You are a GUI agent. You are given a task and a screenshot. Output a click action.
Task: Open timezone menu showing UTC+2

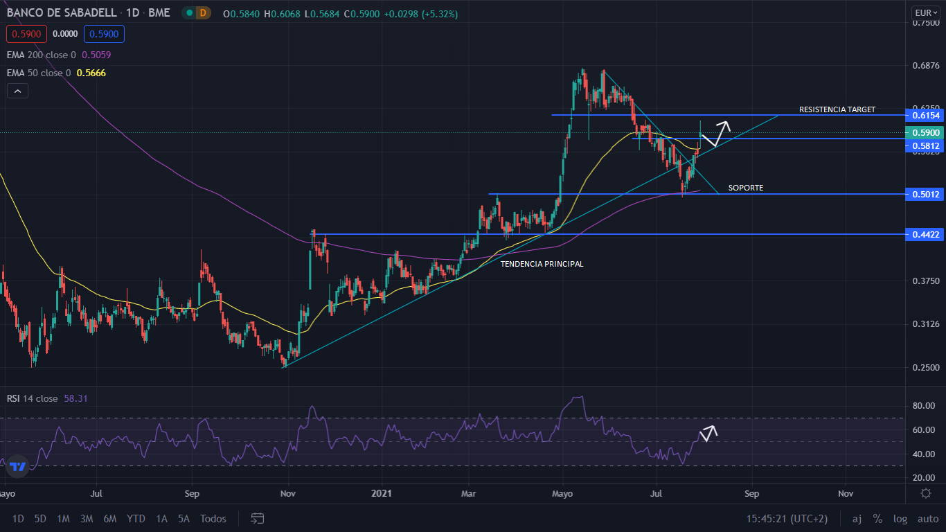point(787,518)
